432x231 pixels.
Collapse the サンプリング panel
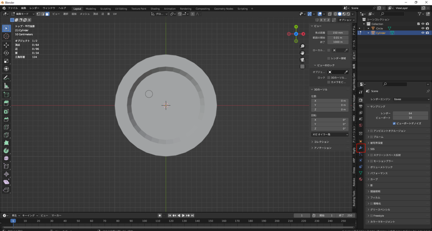(x=398, y=106)
